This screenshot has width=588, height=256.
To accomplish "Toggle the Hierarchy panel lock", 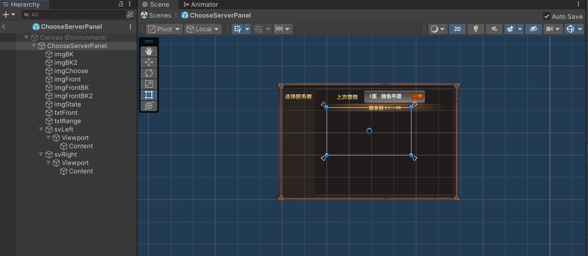I will [x=121, y=4].
